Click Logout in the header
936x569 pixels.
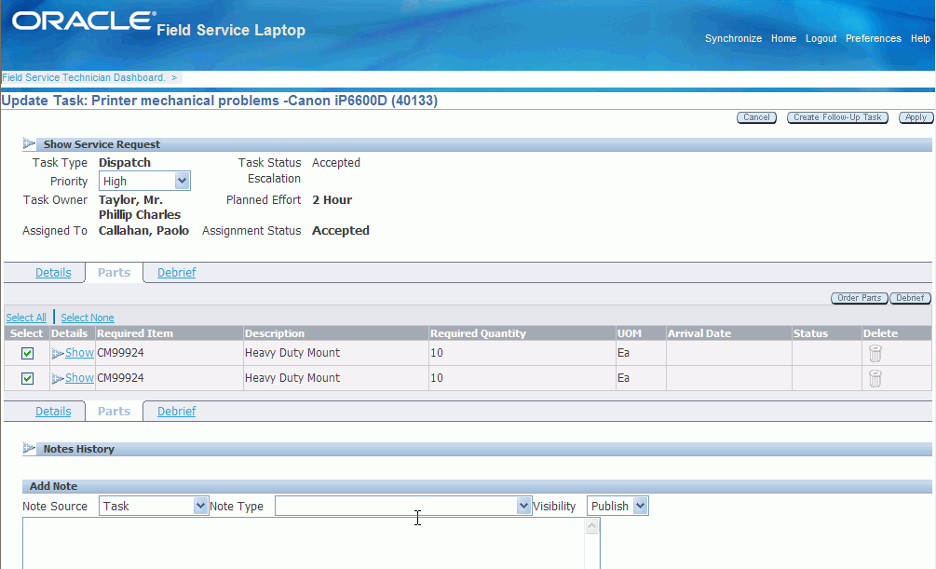(x=821, y=38)
